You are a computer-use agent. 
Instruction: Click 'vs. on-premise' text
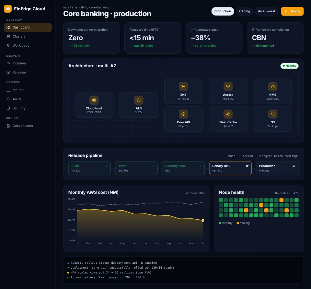coord(205,46)
